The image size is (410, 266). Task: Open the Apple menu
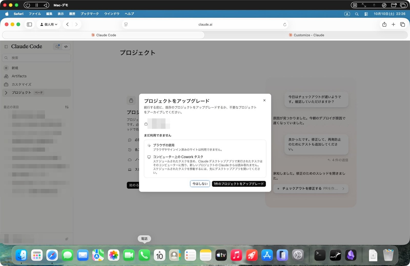[7, 14]
